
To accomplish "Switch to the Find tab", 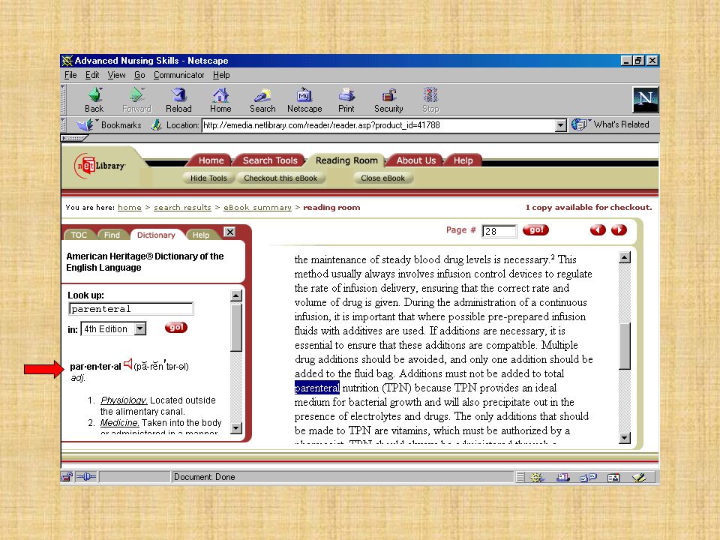I will point(112,235).
